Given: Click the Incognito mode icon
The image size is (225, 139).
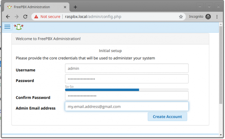Looking at the screenshot, I should click(208, 17).
